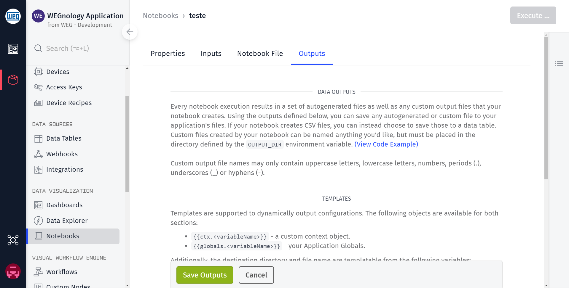This screenshot has width=569, height=288.
Task: Click the WEG logo icon
Action: pyautogui.click(x=13, y=16)
